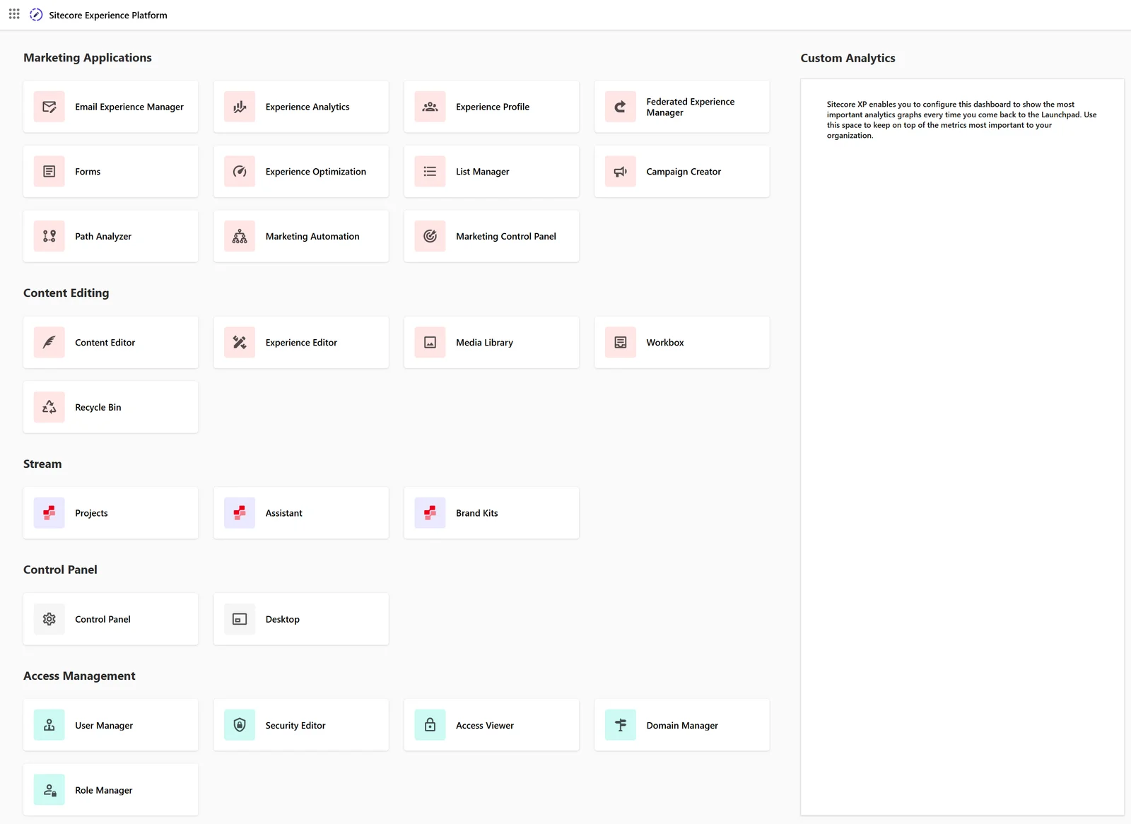Viewport: 1131px width, 824px height.
Task: Click Federated Experience Manager arrow icon
Action: tap(621, 107)
